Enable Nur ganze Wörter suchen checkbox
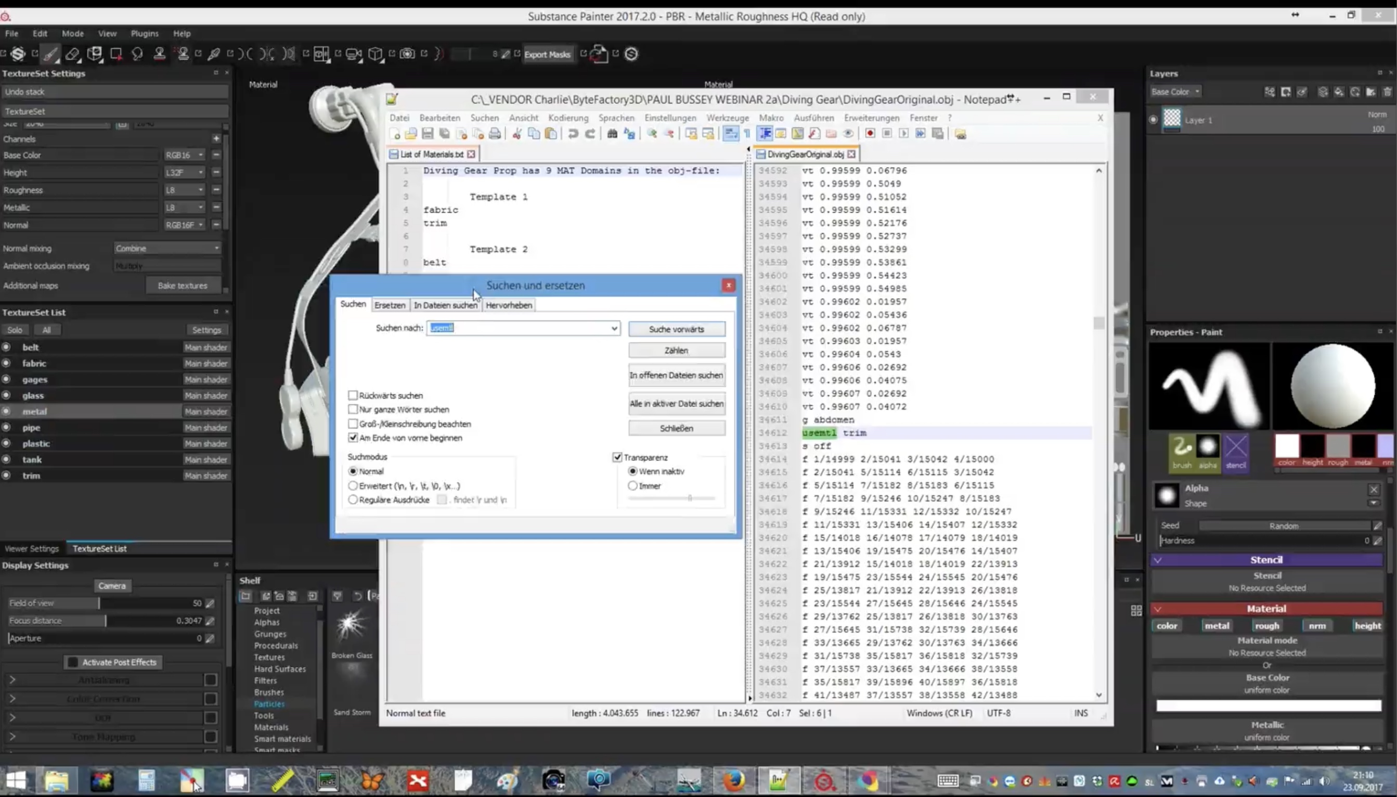The width and height of the screenshot is (1397, 797). 353,409
